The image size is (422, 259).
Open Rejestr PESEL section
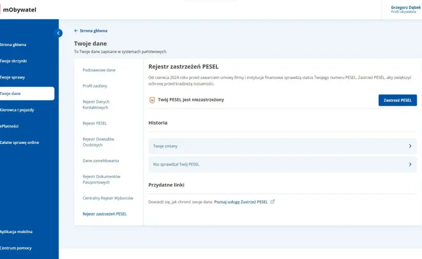94,123
